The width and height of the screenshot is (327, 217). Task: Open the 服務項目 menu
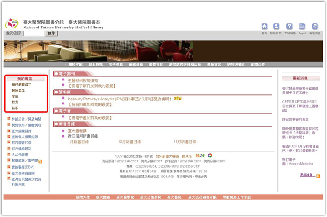(156, 65)
